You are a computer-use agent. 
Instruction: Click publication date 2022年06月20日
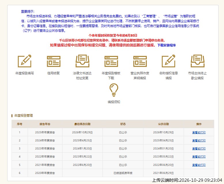coord(164,165)
